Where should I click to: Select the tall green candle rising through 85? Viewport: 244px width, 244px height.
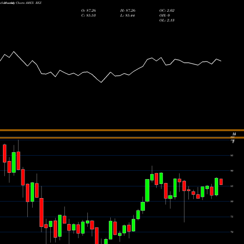click(x=147, y=190)
